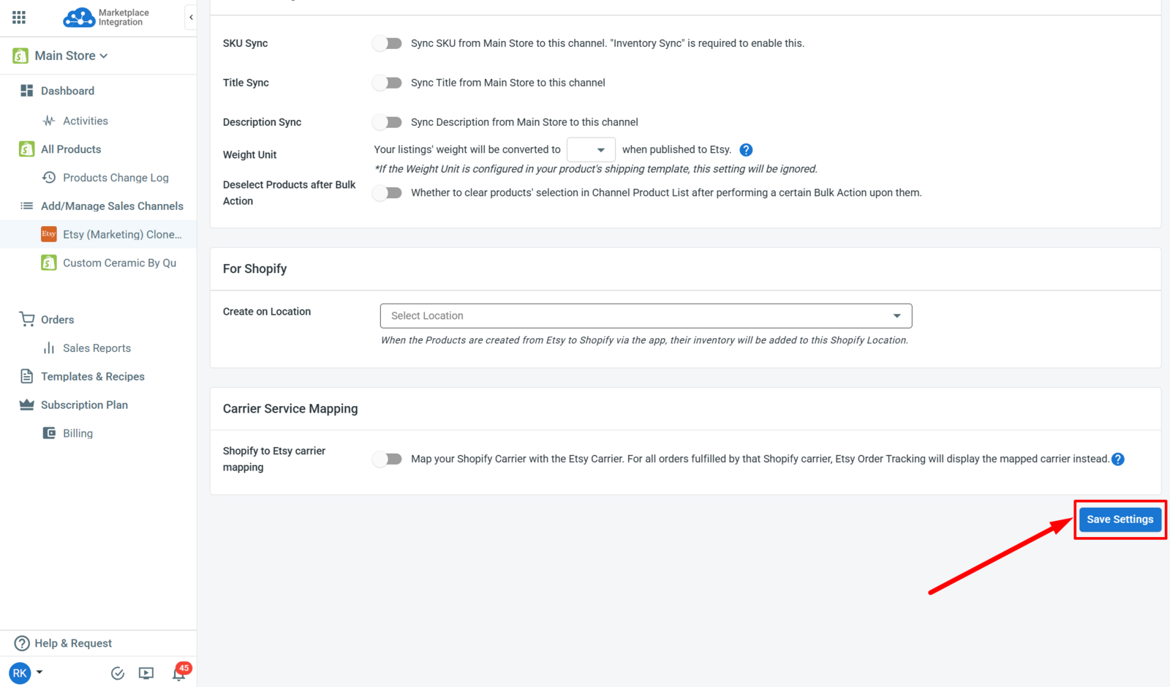Open the Weight Unit dropdown

click(591, 150)
